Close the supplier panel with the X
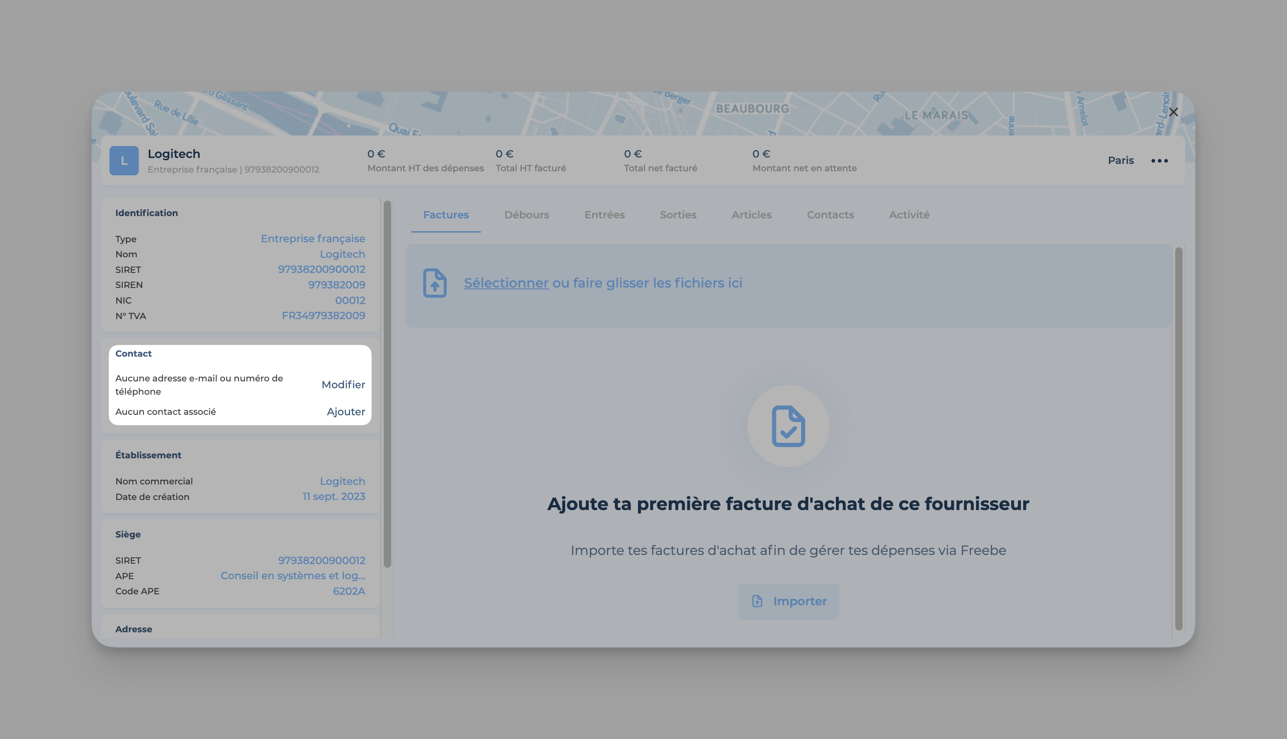Image resolution: width=1287 pixels, height=739 pixels. pos(1173,112)
